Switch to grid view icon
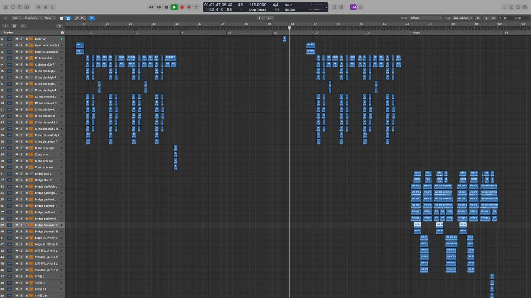 [x=62, y=18]
